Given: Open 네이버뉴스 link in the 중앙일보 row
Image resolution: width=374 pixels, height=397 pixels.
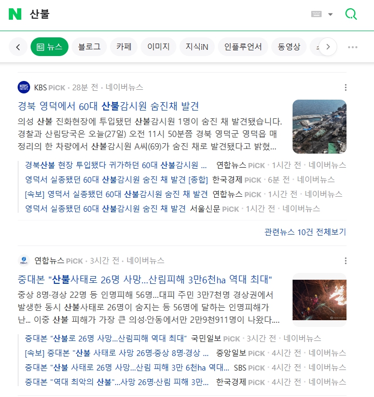Looking at the screenshot, I should (x=327, y=353).
